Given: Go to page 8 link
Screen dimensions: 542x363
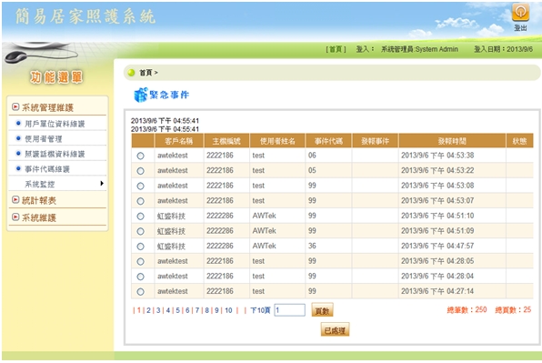Looking at the screenshot, I should pyautogui.click(x=206, y=310).
